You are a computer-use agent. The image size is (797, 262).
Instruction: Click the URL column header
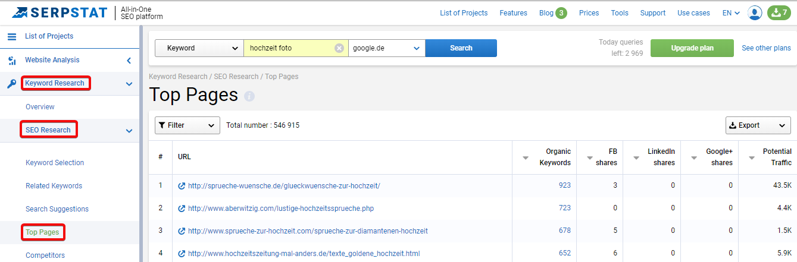click(184, 157)
